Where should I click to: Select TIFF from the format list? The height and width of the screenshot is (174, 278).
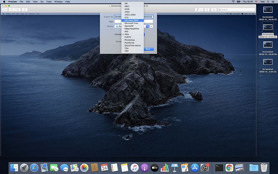pyautogui.click(x=126, y=51)
